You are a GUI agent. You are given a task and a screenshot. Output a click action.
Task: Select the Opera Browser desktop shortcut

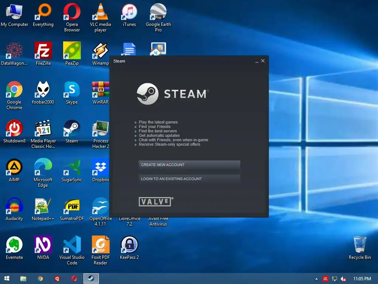(x=72, y=18)
